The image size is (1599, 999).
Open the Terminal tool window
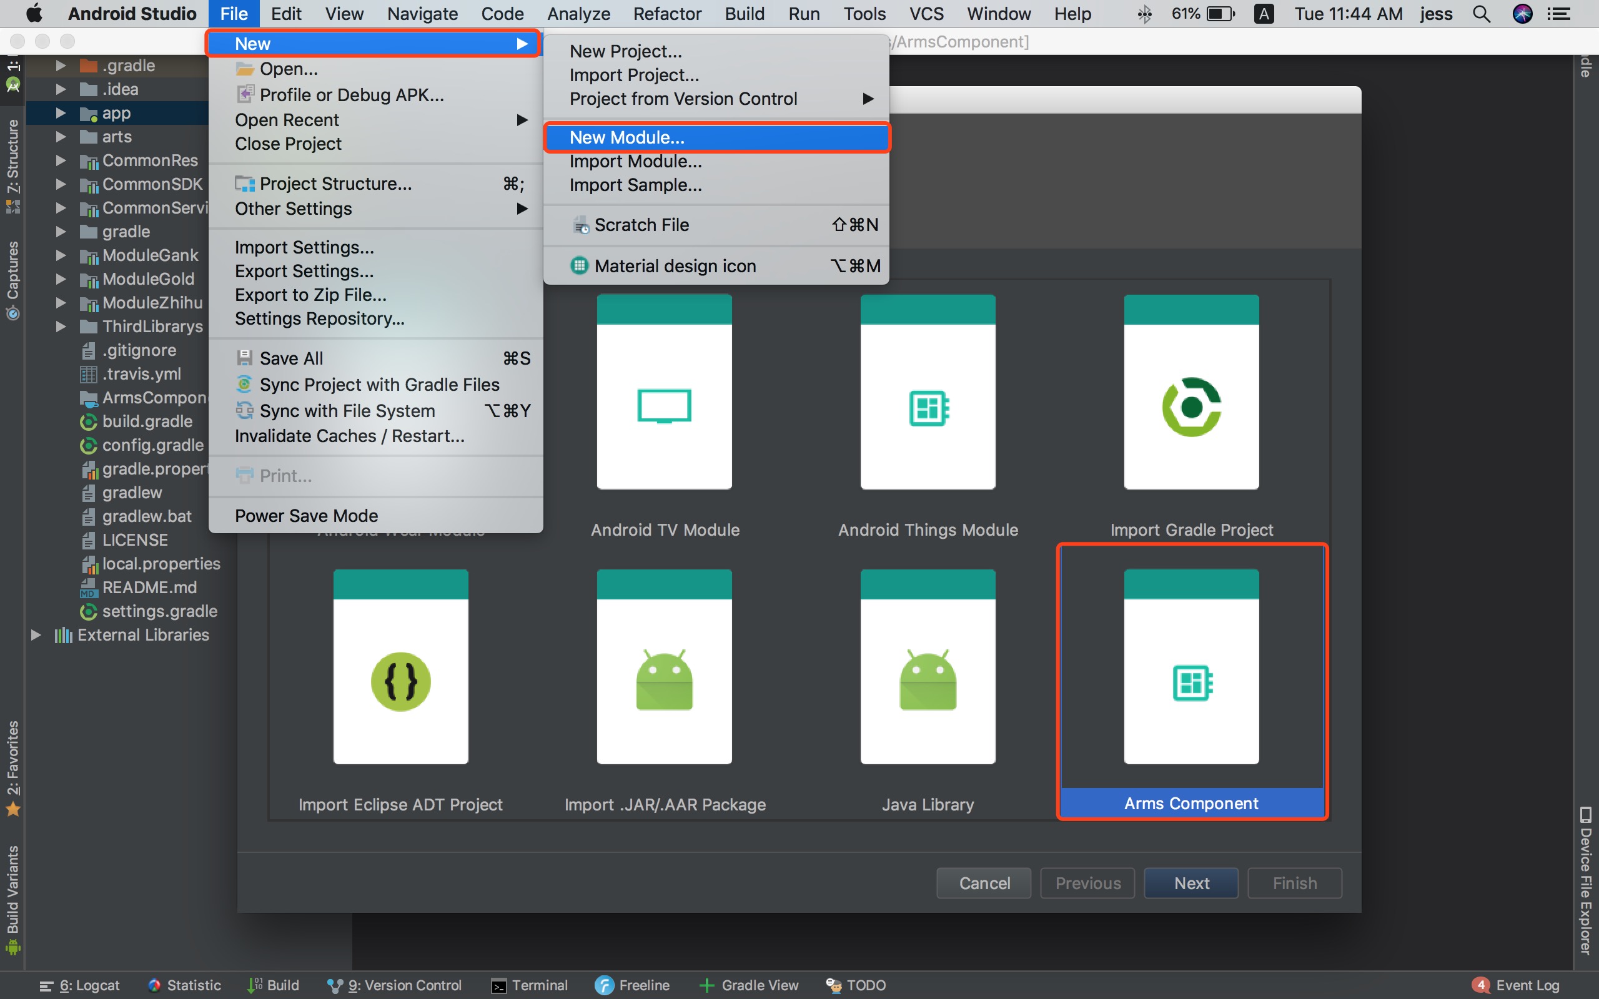[529, 985]
